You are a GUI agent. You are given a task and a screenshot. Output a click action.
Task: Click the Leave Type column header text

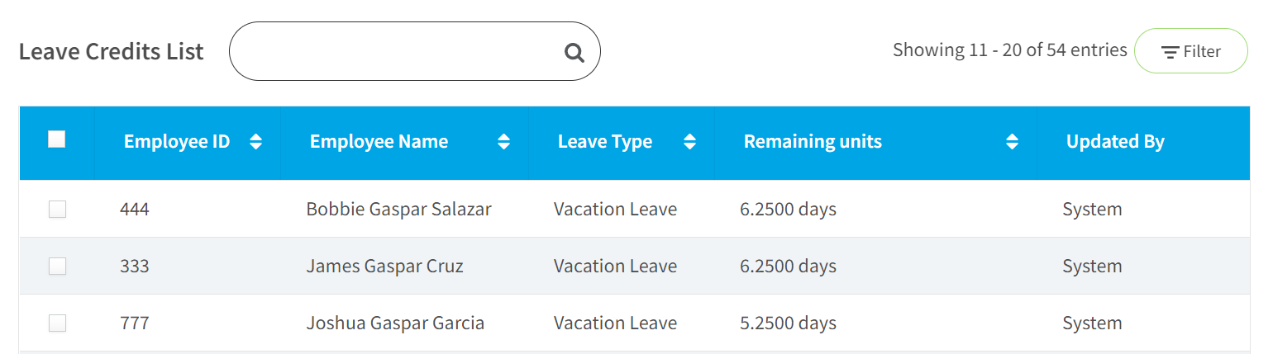click(605, 142)
